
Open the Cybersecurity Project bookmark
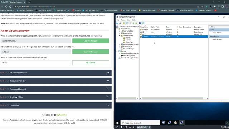[x=147, y=10]
